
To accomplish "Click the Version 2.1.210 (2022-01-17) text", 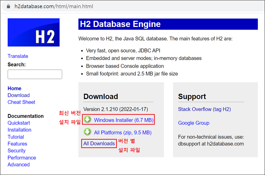I will pos(116,109).
